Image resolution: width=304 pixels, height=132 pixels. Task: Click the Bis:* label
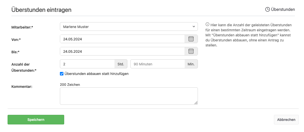16,52
